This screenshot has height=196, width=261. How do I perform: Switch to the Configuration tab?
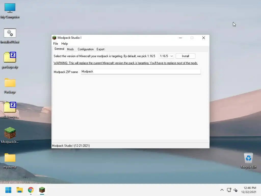coord(86,49)
